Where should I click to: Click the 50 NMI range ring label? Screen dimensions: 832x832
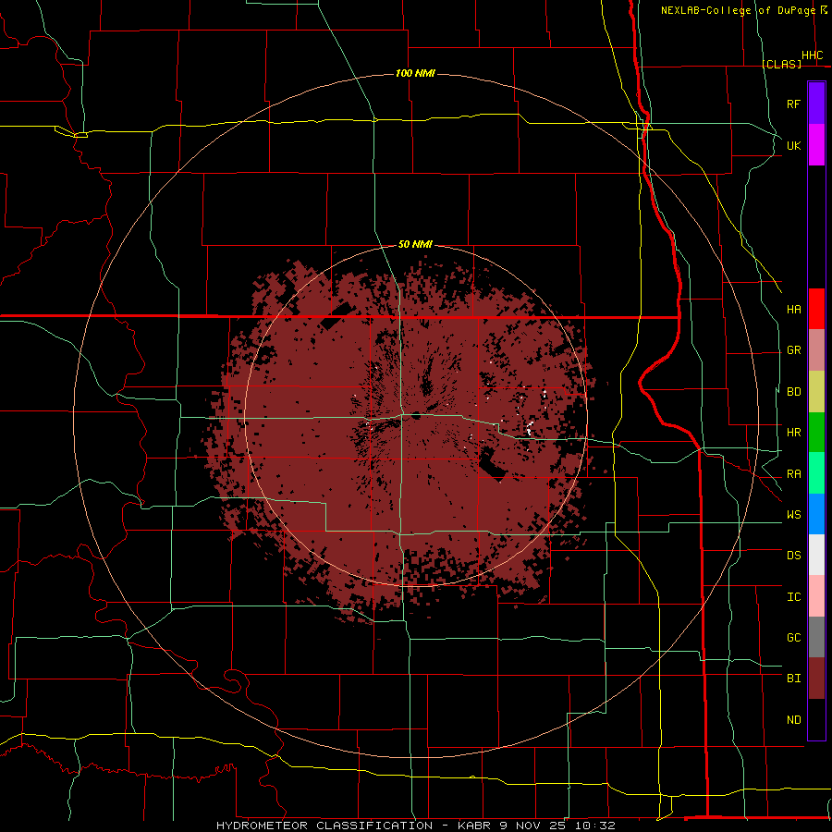415,245
